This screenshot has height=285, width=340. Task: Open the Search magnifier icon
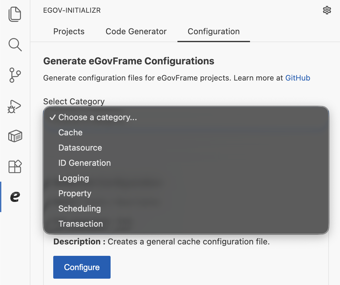click(15, 45)
